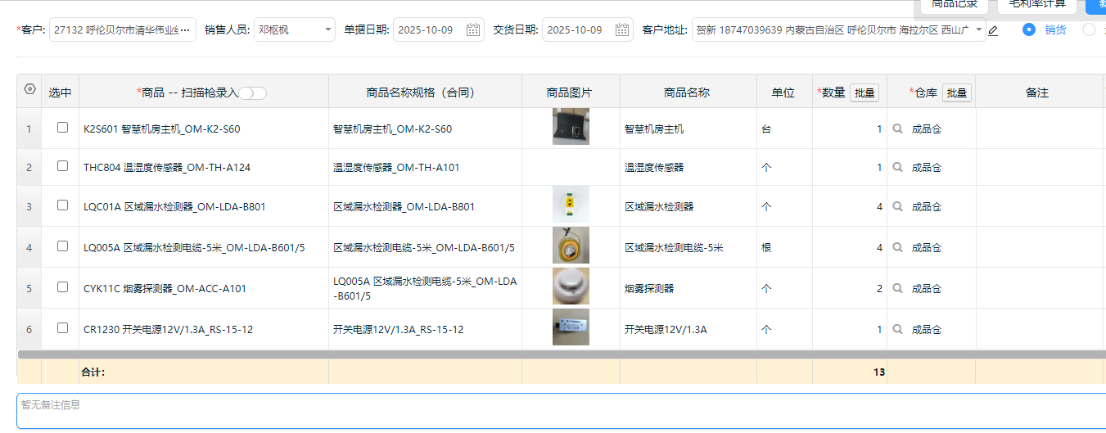
Task: Toggle the 扫描枪录入 switch
Action: pos(253,93)
